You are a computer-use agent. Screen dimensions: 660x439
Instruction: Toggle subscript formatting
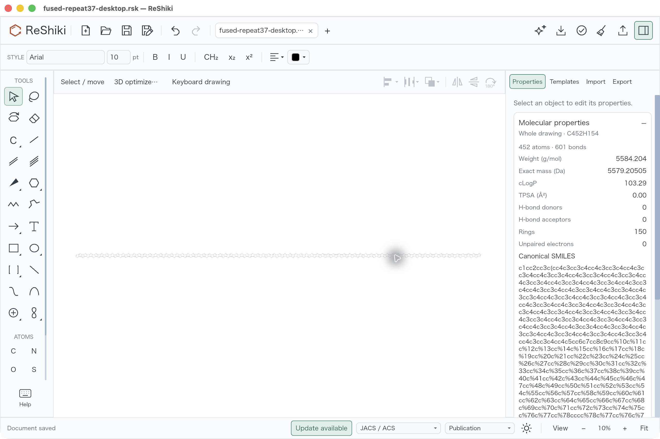pos(232,57)
